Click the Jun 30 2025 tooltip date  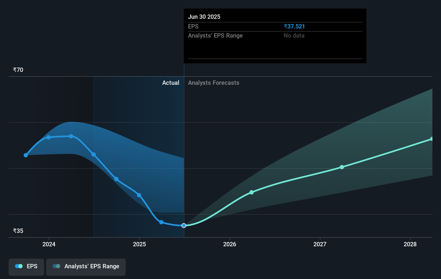coord(204,17)
